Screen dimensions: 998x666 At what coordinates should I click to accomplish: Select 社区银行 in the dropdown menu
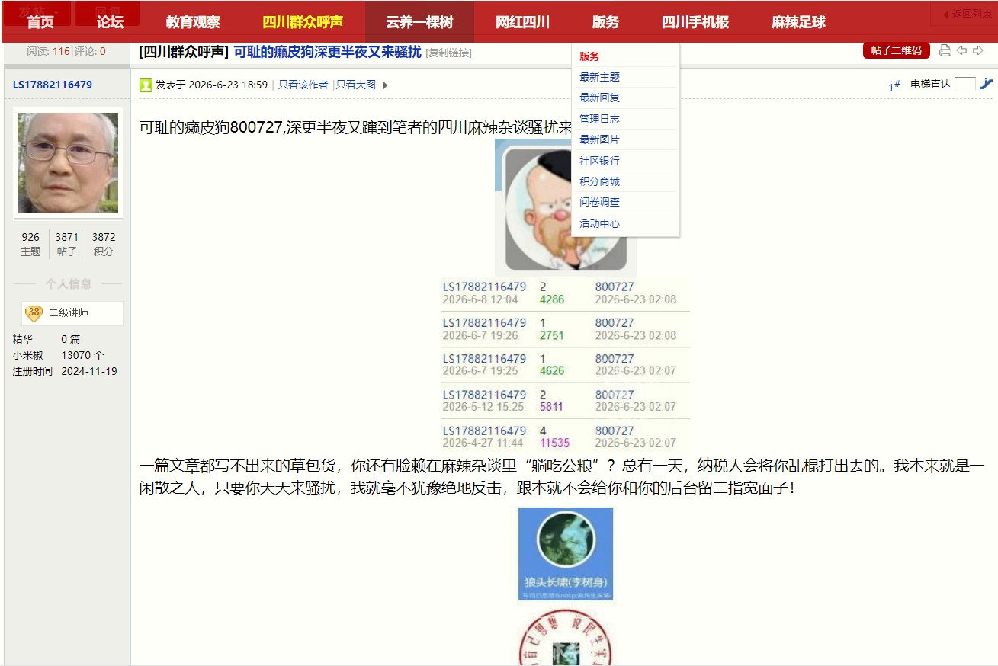(x=599, y=161)
